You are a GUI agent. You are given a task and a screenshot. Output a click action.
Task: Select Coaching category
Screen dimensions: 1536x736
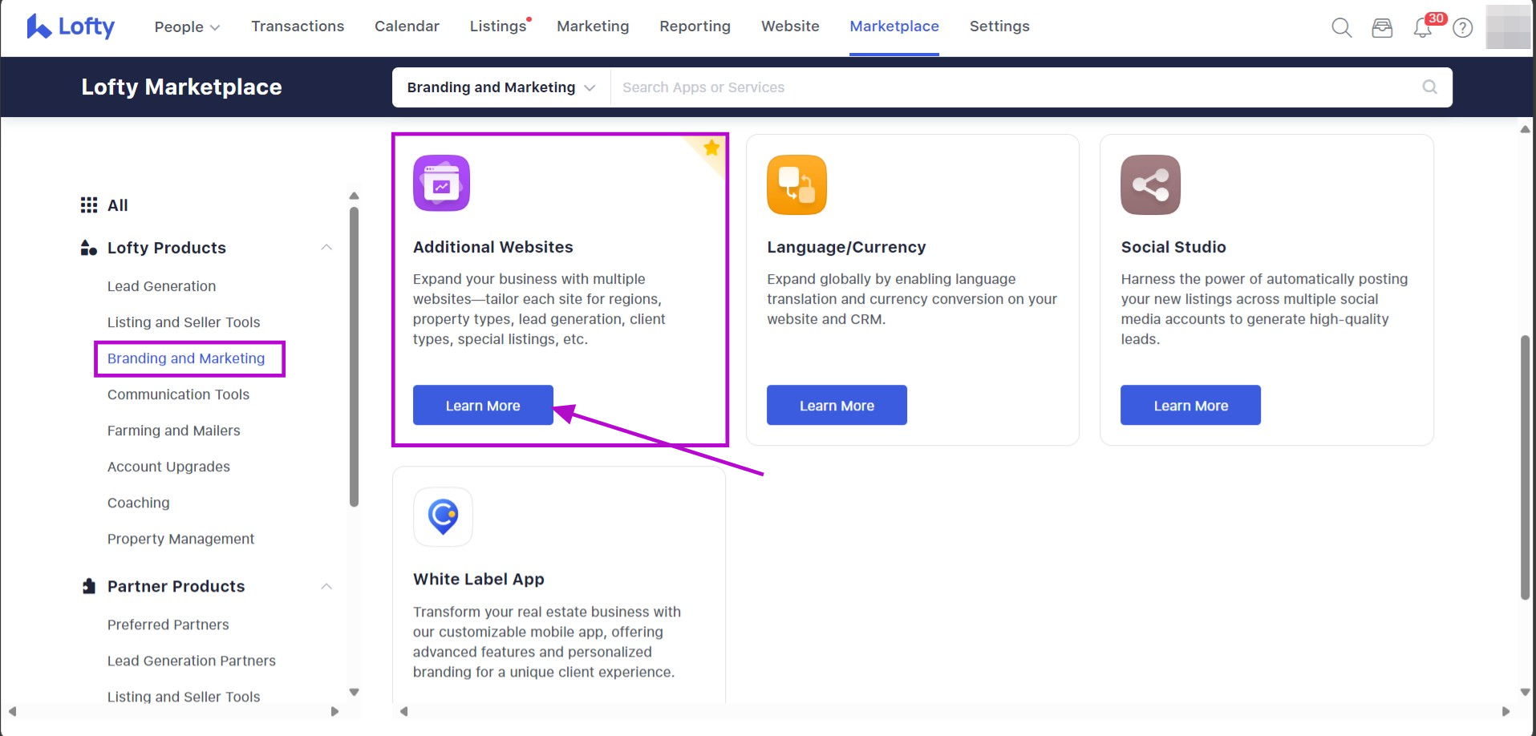139,503
